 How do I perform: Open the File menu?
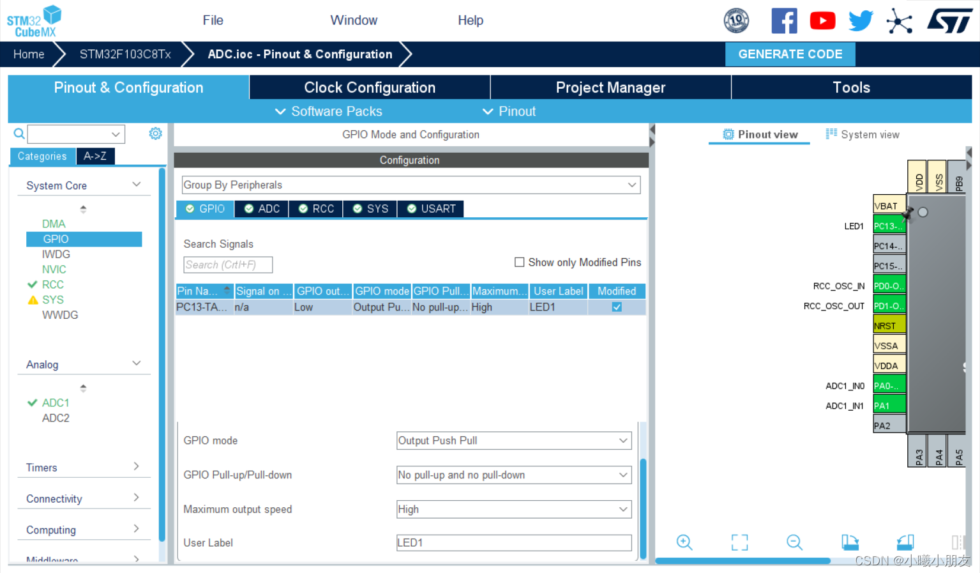click(x=213, y=20)
